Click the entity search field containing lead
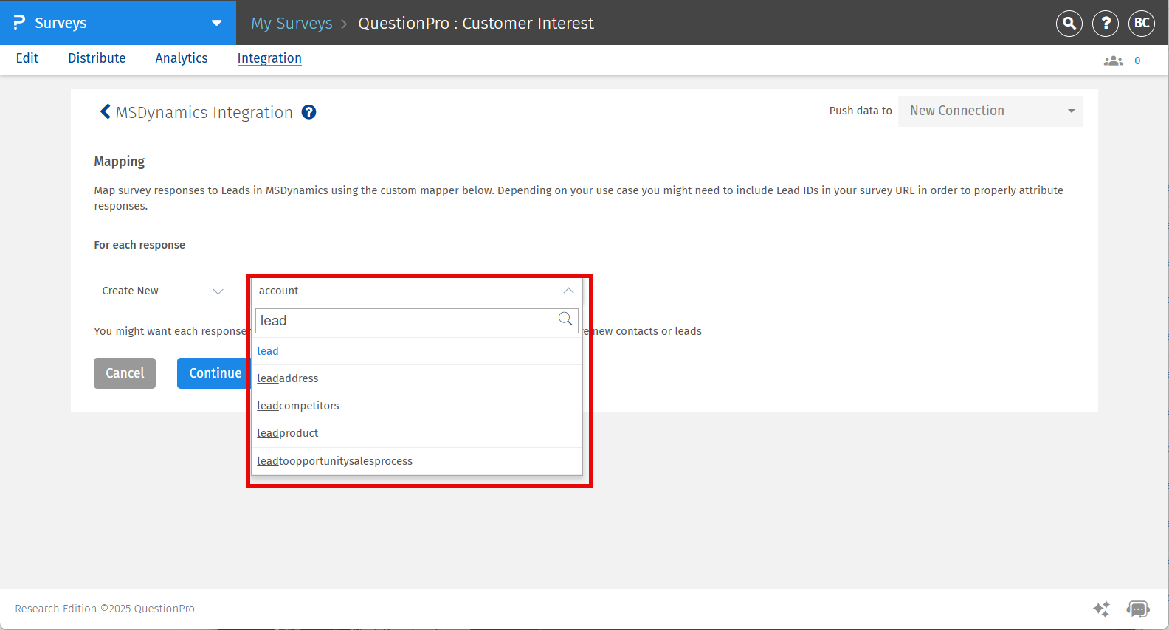 404,321
